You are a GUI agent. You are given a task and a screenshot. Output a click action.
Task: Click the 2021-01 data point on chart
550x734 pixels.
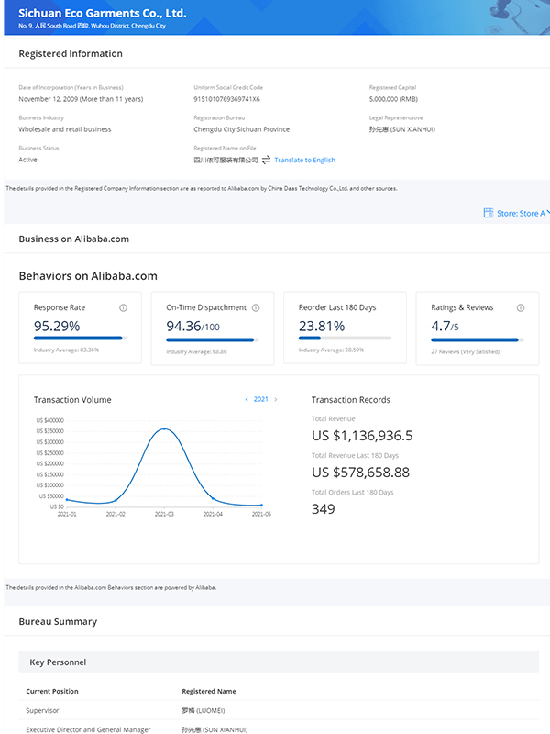pyautogui.click(x=67, y=500)
